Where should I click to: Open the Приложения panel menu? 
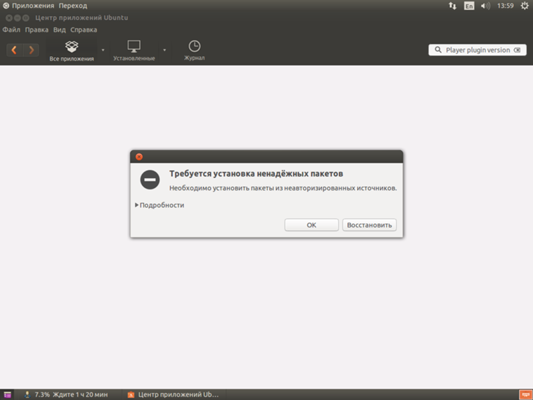tap(33, 6)
